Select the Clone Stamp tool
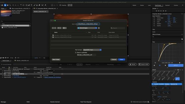 37,5
